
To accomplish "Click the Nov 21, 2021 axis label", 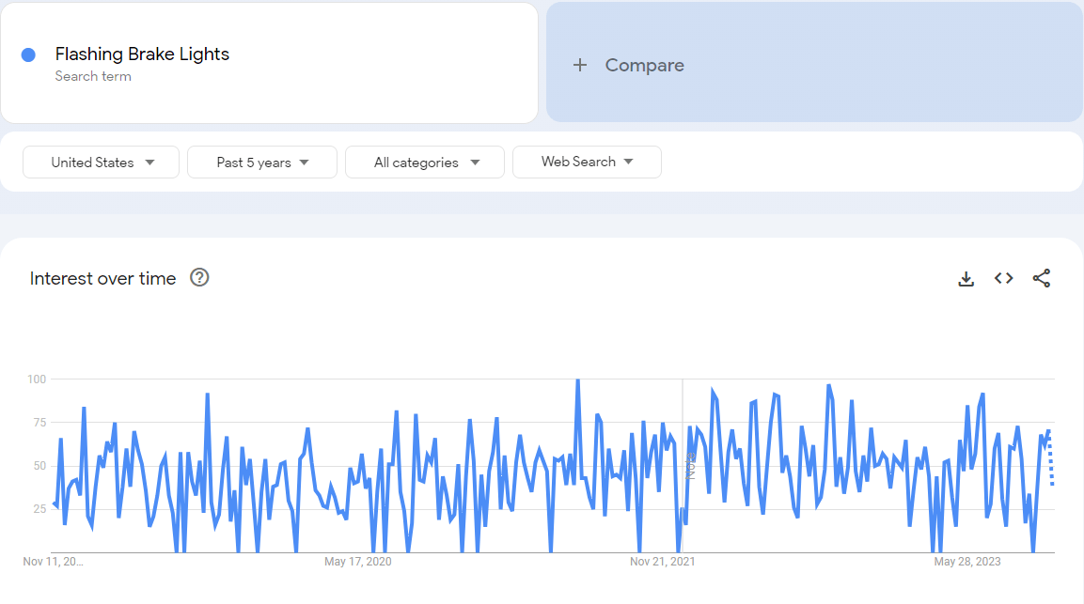I will point(662,562).
